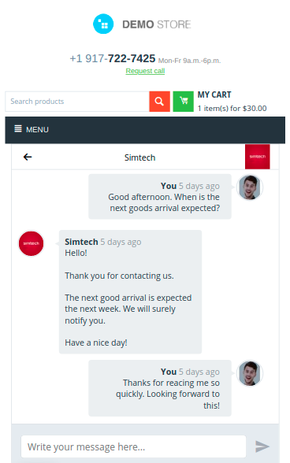Viewport: 290px width, 463px height.
Task: Click the DEMO STORE title text
Action: click(x=156, y=24)
